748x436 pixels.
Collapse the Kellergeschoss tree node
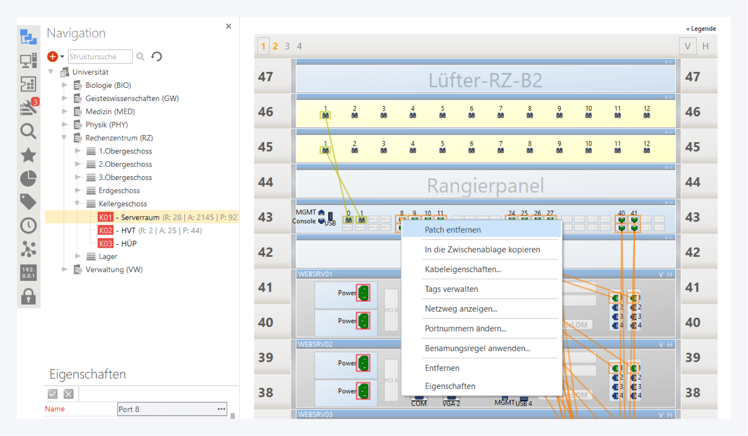click(x=78, y=204)
